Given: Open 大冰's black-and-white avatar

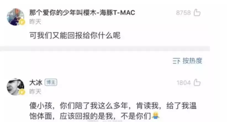Looking at the screenshot, I should tap(15, 87).
